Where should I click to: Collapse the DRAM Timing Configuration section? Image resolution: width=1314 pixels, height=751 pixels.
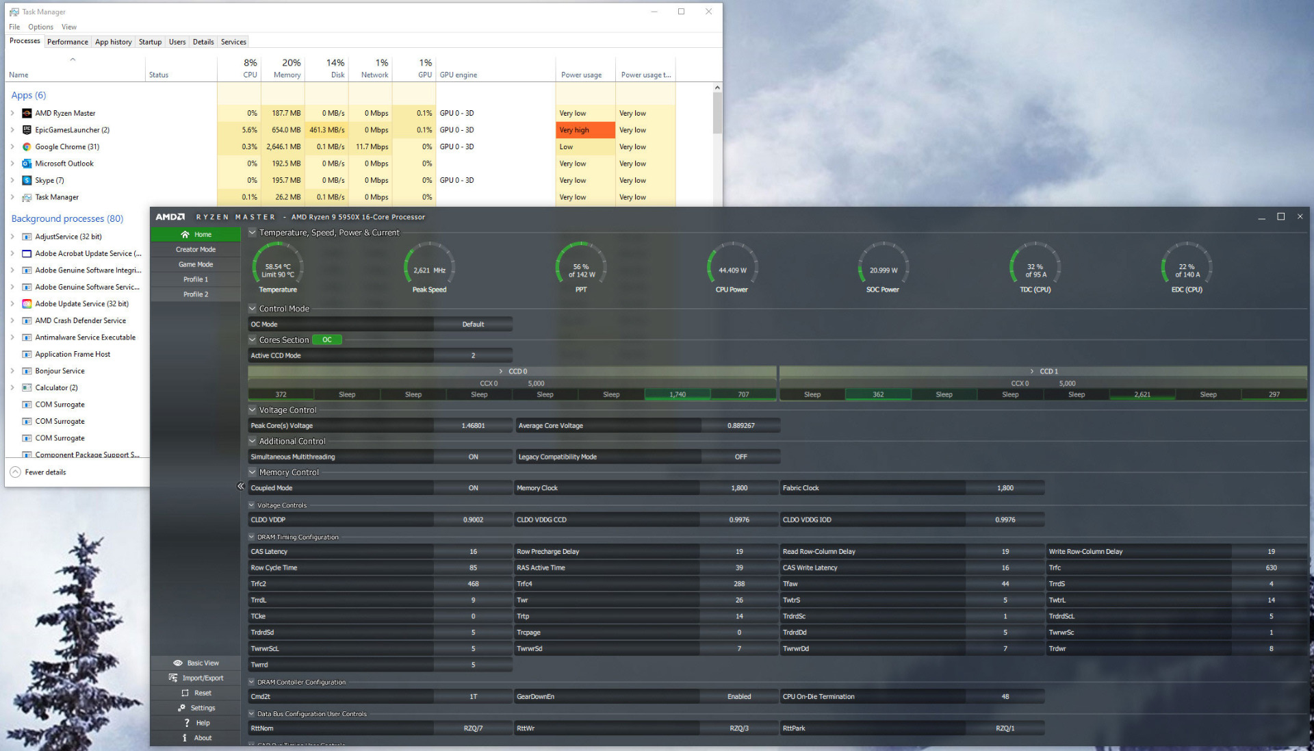(x=251, y=537)
